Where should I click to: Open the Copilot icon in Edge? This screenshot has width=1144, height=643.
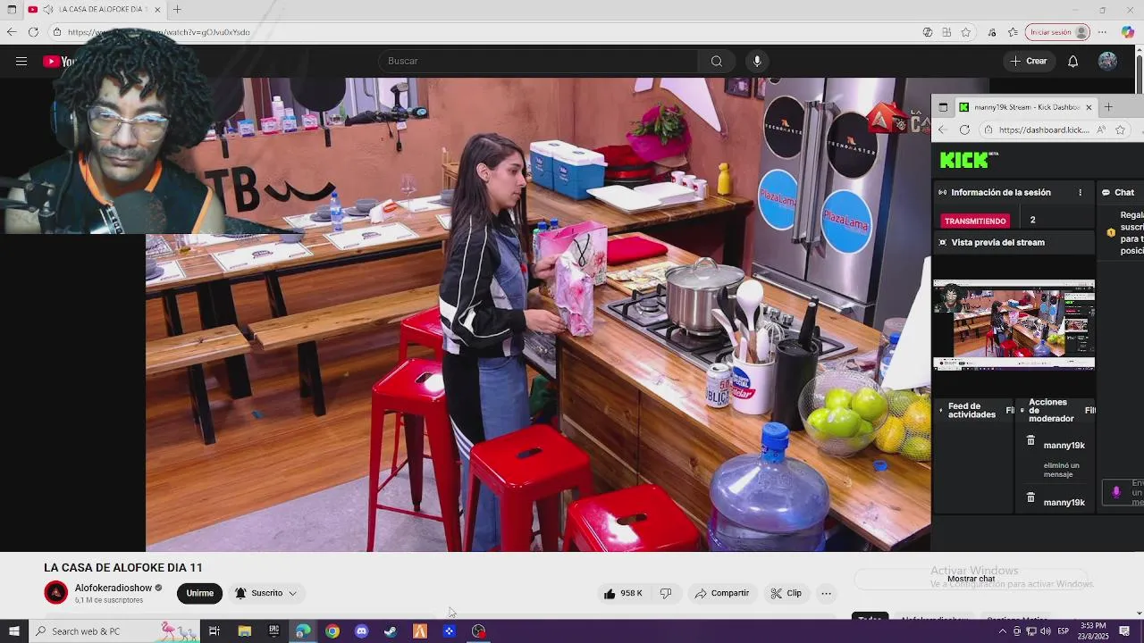[x=1128, y=32]
